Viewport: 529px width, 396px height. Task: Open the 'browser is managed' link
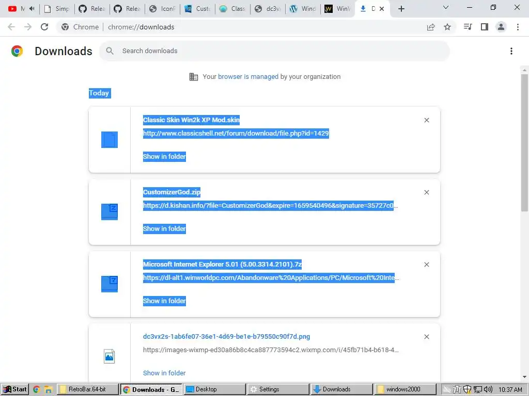[248, 77]
